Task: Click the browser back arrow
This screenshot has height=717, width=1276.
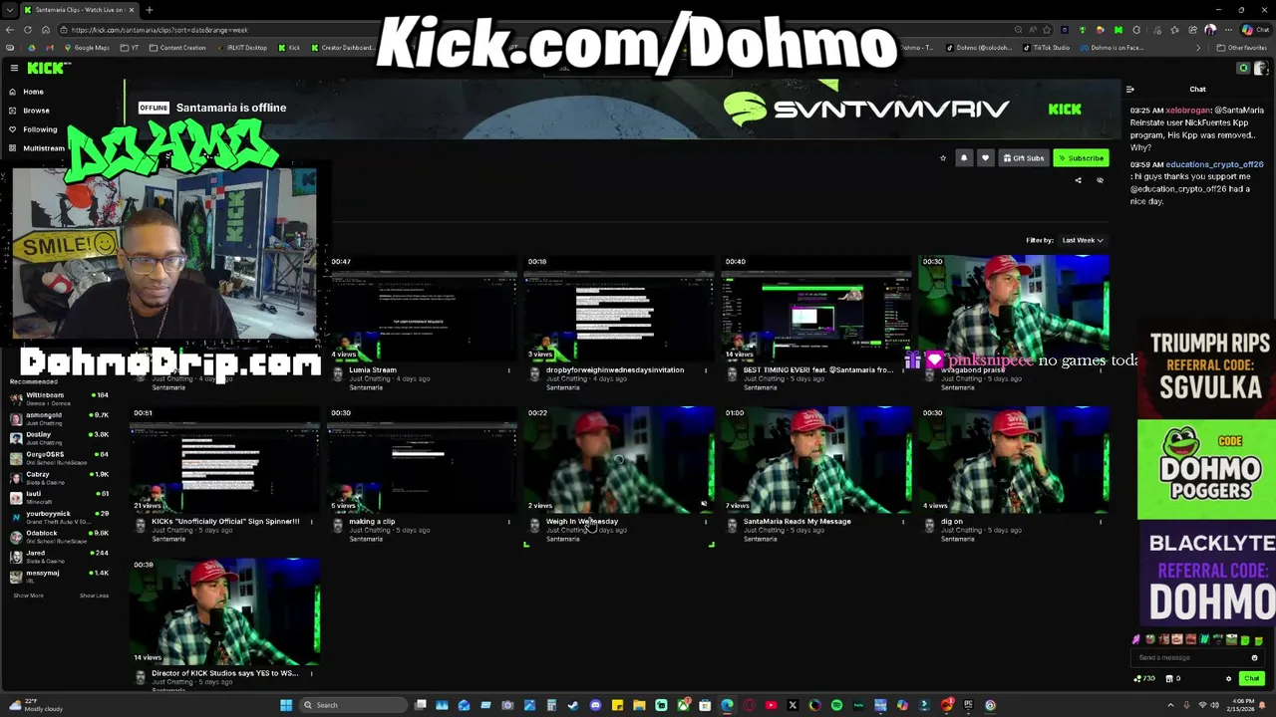Action: pyautogui.click(x=10, y=30)
